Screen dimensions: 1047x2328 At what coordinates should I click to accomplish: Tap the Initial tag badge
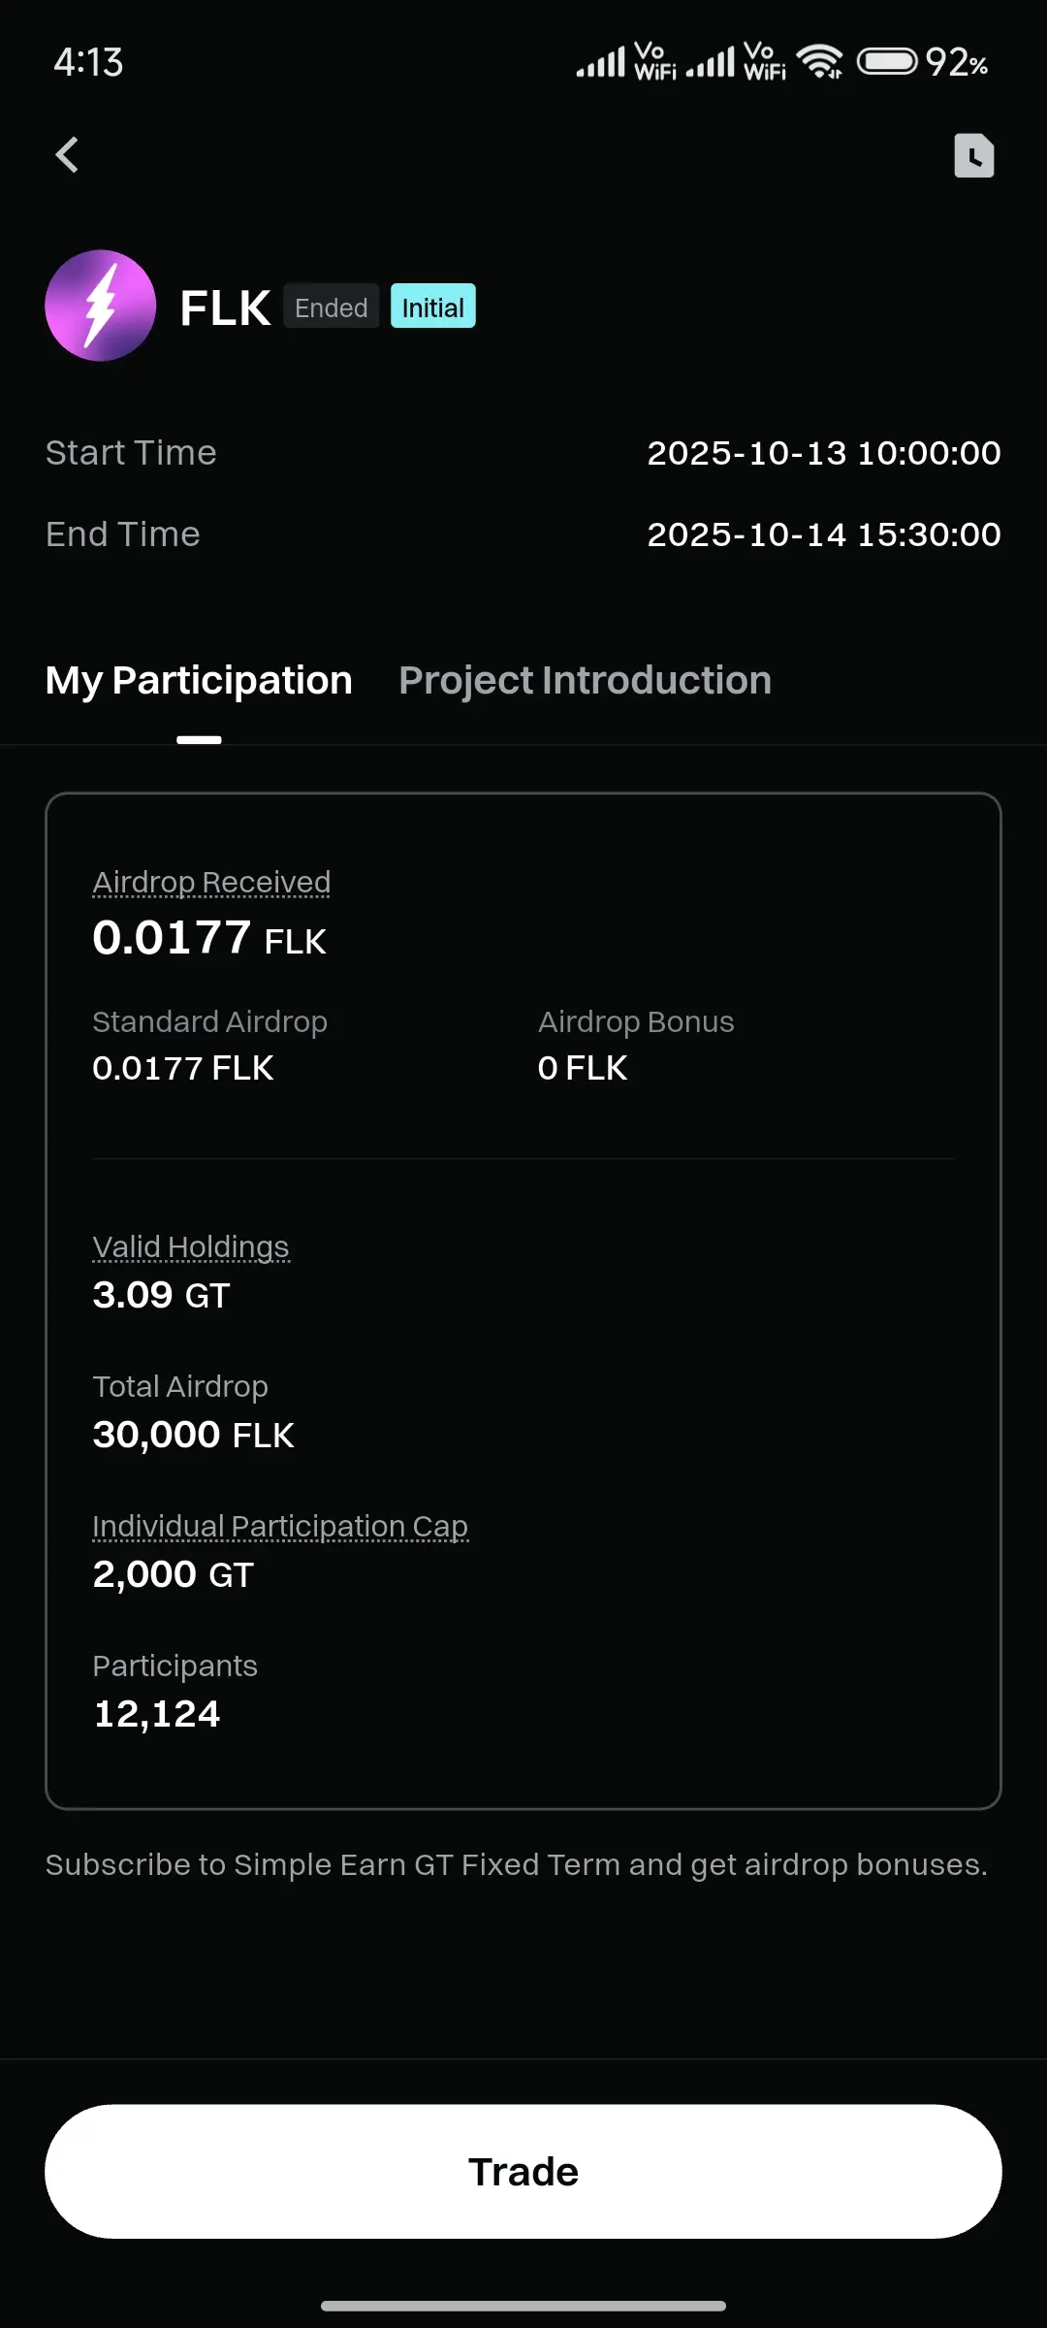432,307
